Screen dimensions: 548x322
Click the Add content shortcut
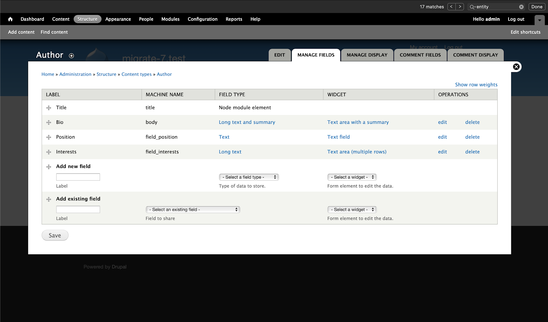click(21, 32)
